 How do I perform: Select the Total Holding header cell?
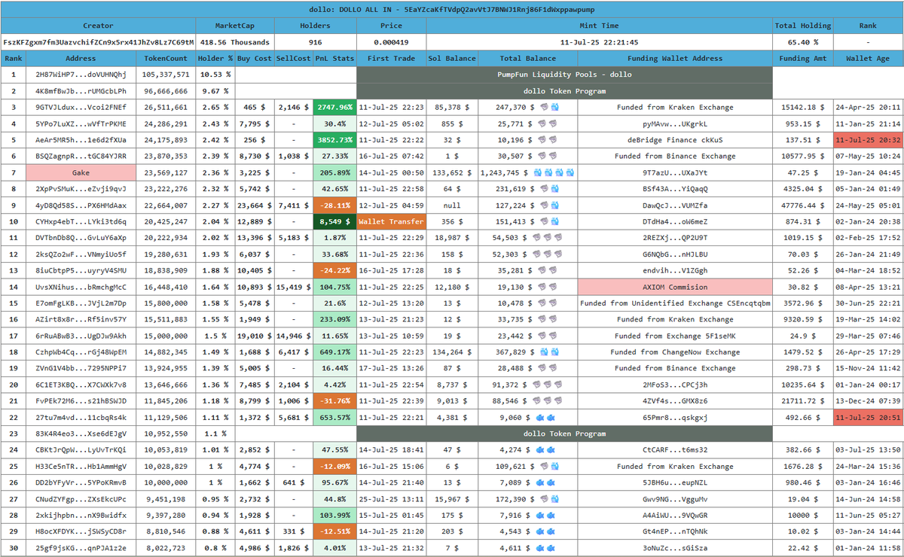(803, 26)
